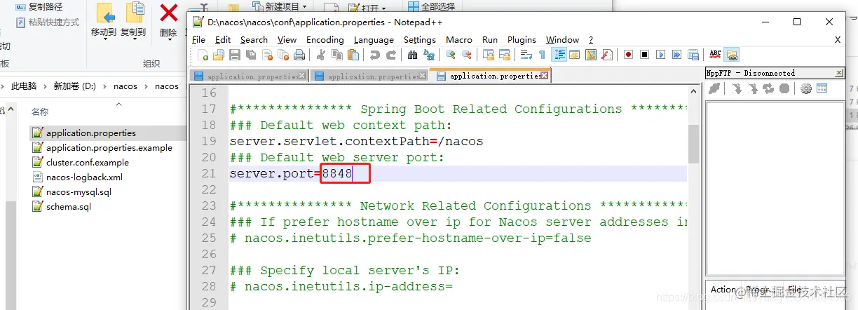This screenshot has width=858, height=310.
Task: Click the editor vertical scrollbar thumb
Action: (x=693, y=144)
